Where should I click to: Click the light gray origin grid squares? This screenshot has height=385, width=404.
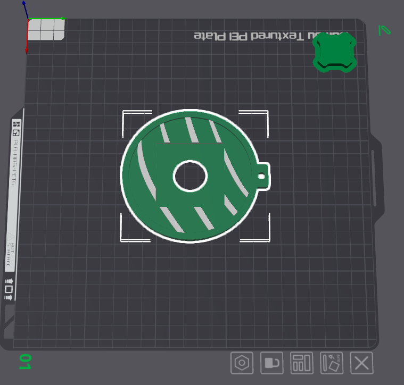coord(46,29)
